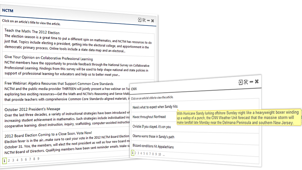
Task: Close the CNN widget with X icon
Action: [257, 82]
